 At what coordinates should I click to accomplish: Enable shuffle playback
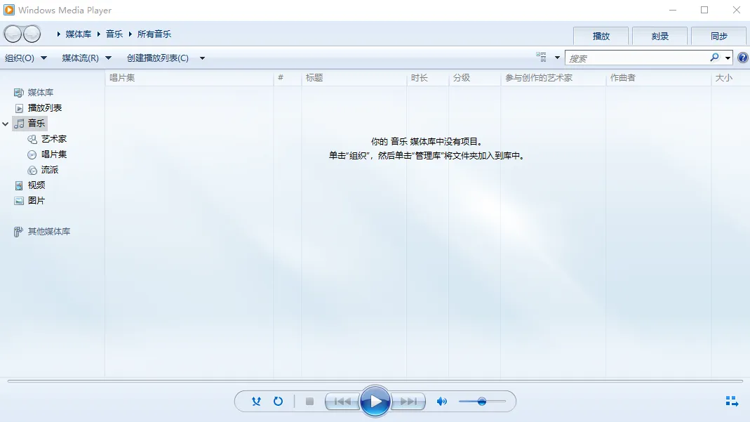tap(256, 401)
